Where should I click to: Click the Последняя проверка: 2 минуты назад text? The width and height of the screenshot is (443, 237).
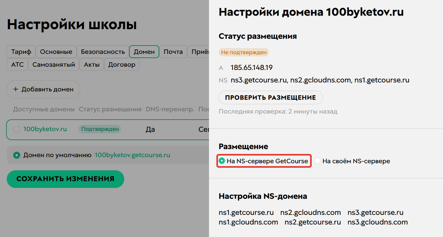click(x=278, y=111)
